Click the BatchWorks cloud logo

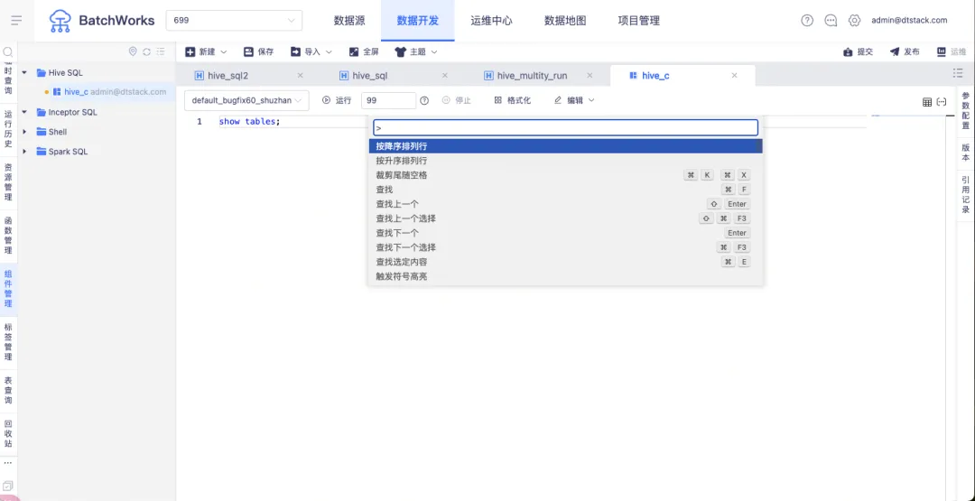click(x=60, y=21)
